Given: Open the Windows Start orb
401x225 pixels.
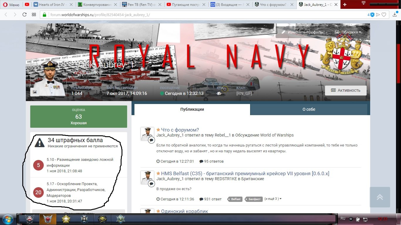Looking at the screenshot, I should tap(7, 219).
